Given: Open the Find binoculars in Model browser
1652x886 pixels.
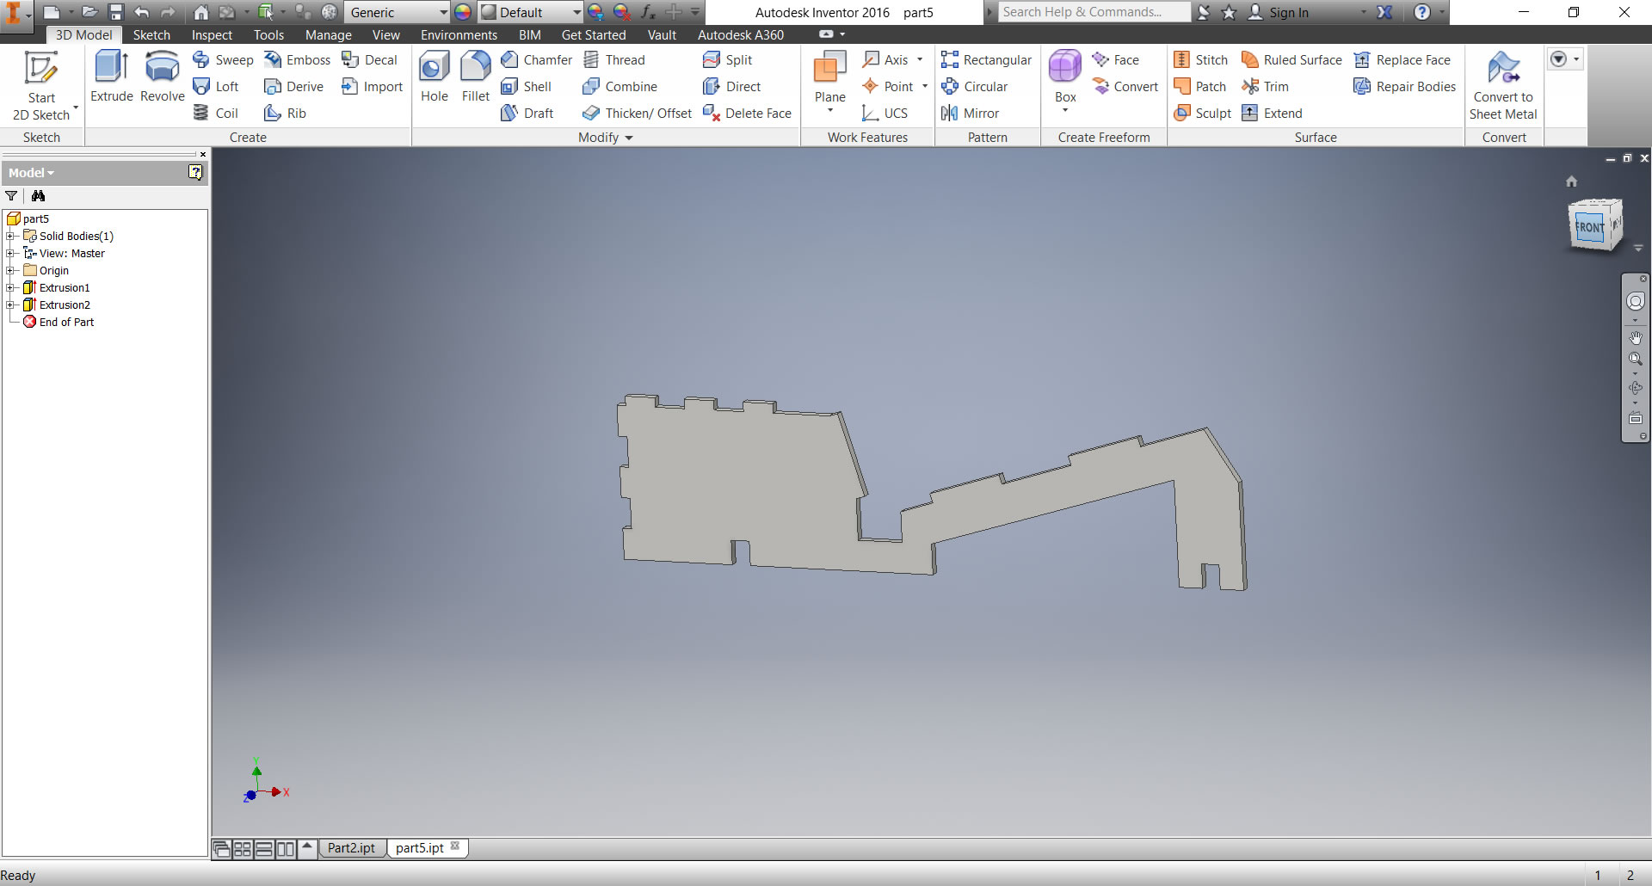Looking at the screenshot, I should [x=38, y=196].
